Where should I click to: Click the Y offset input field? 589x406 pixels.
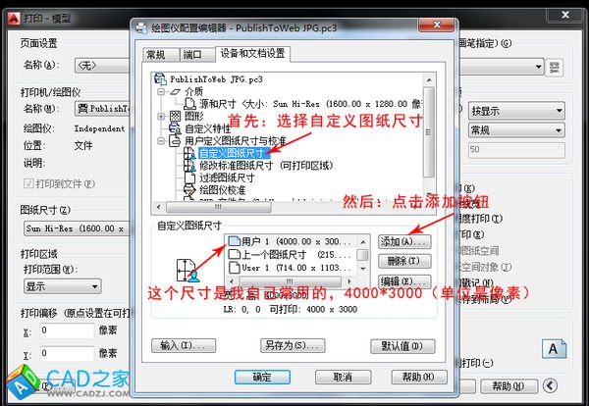pos(67,353)
